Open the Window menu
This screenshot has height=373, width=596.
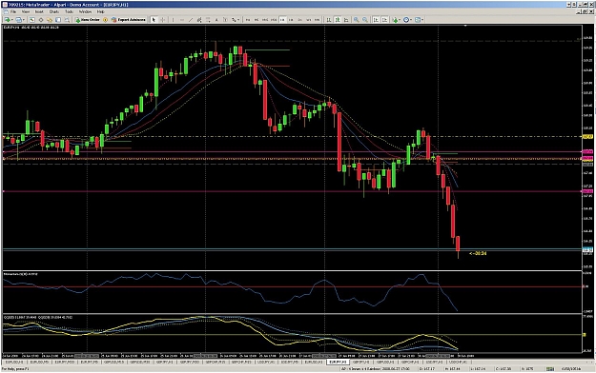tap(85, 11)
